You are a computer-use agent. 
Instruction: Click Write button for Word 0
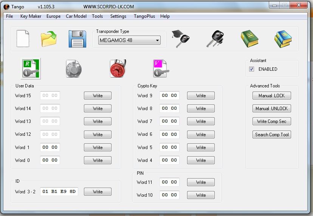tap(98, 160)
